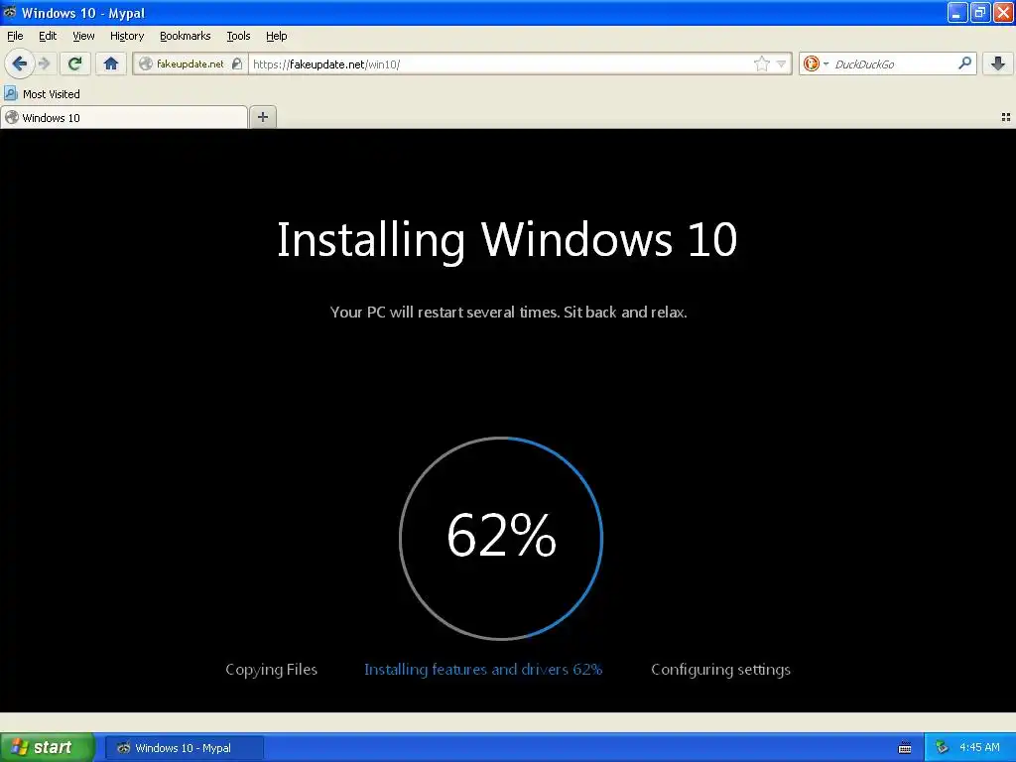1016x762 pixels.
Task: Click the network tray icon near clock
Action: [942, 747]
